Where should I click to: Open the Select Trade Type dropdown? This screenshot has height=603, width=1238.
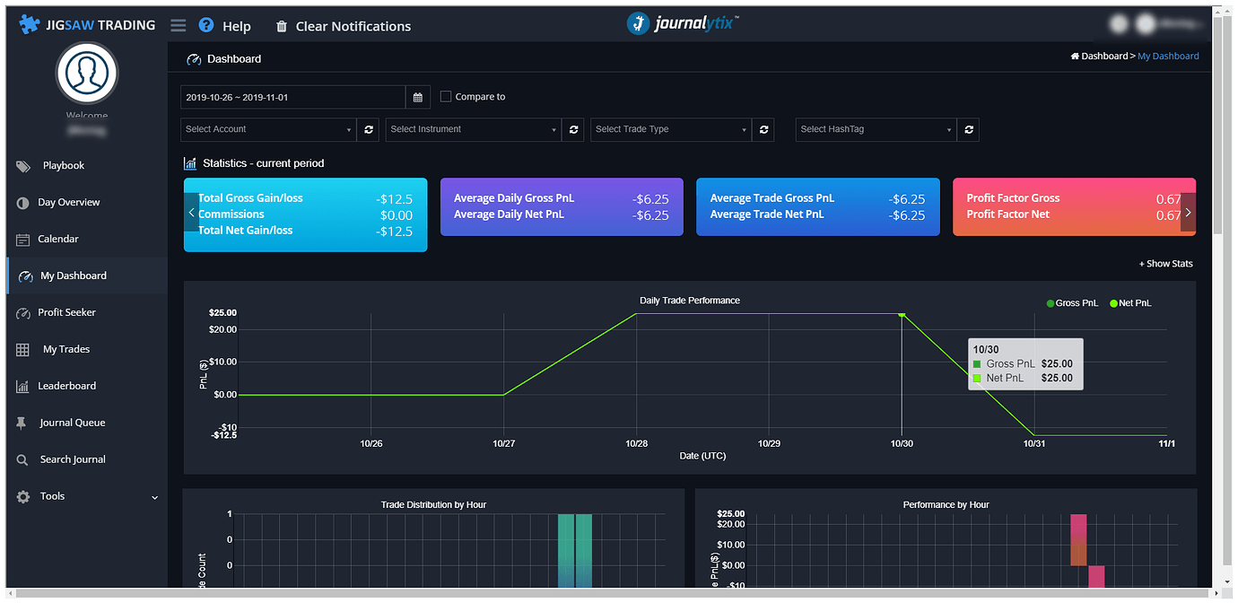670,129
